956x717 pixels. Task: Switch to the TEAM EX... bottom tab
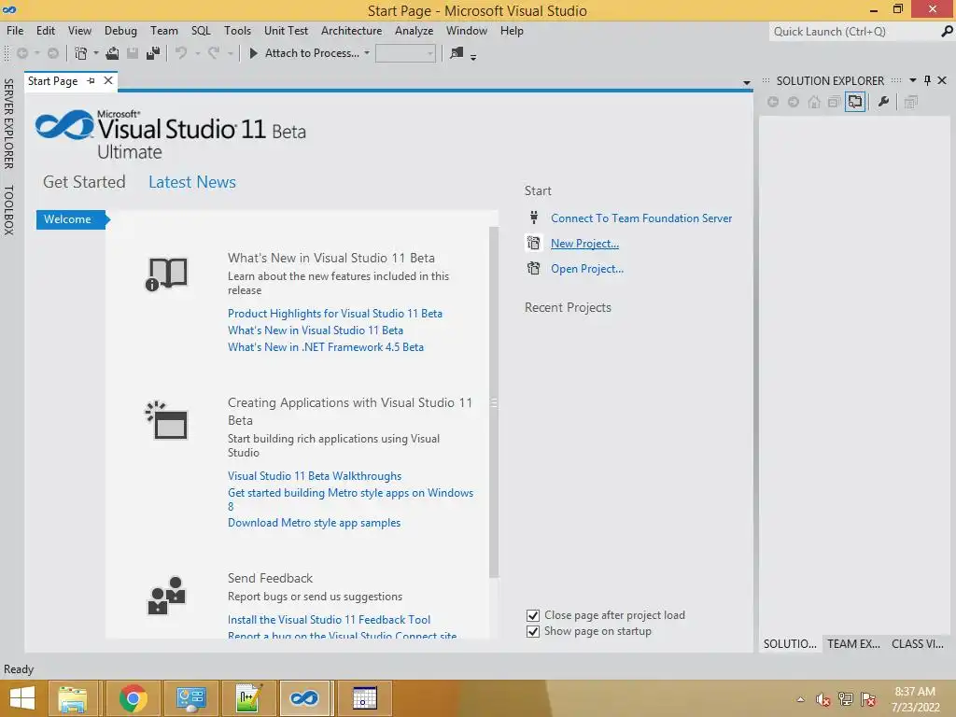tap(853, 644)
